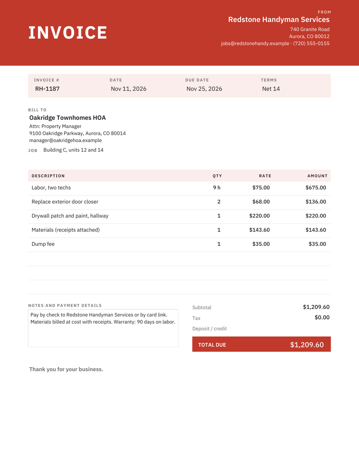Click the $143.60 materials amount

(x=316, y=230)
